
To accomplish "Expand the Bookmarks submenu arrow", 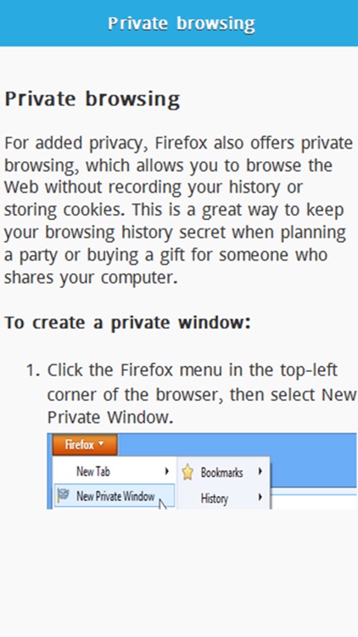I will (x=260, y=471).
